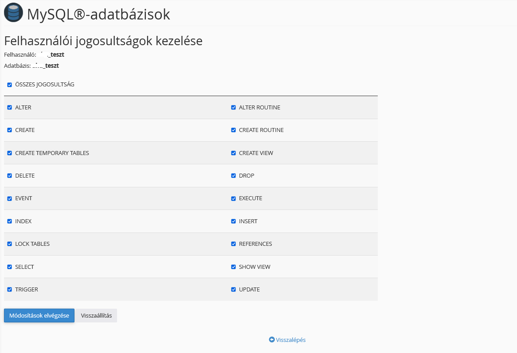Click the UPDATE label text
The height and width of the screenshot is (353, 517).
tap(249, 290)
